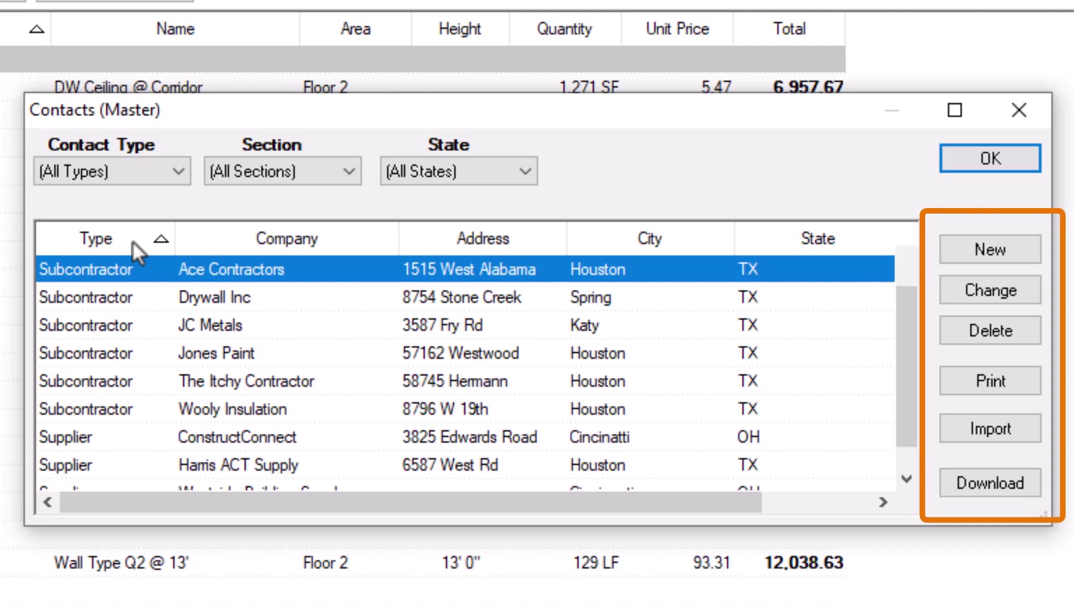Click the sort arrow in Type column header

(161, 239)
